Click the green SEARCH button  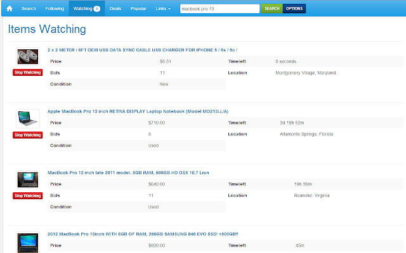tap(272, 8)
